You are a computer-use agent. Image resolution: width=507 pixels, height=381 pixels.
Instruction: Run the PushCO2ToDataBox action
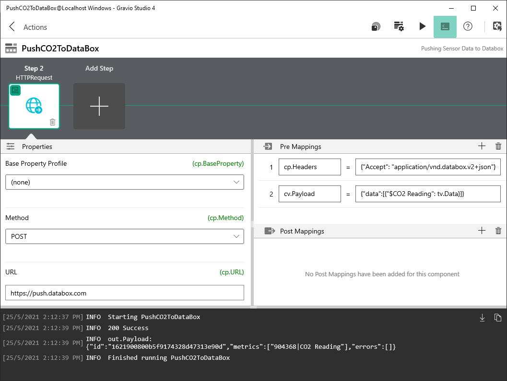(x=423, y=26)
